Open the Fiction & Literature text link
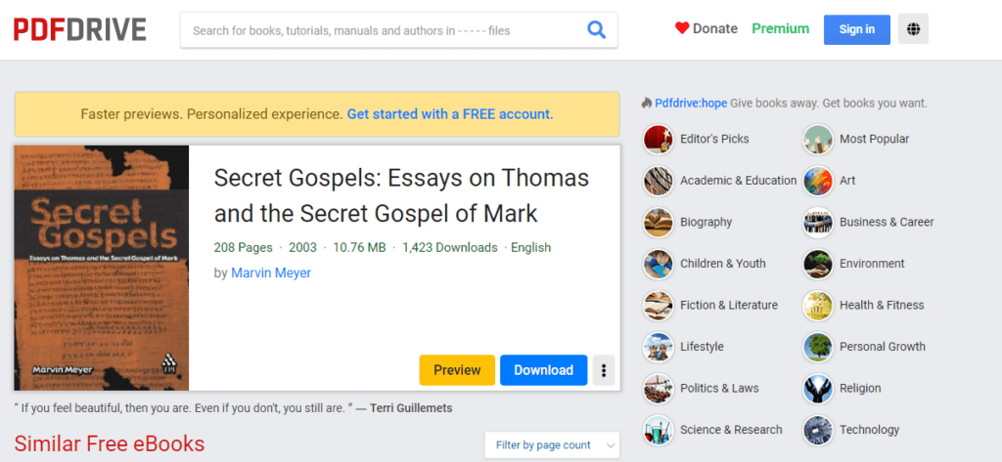Viewport: 1002px width, 462px height. coord(729,305)
